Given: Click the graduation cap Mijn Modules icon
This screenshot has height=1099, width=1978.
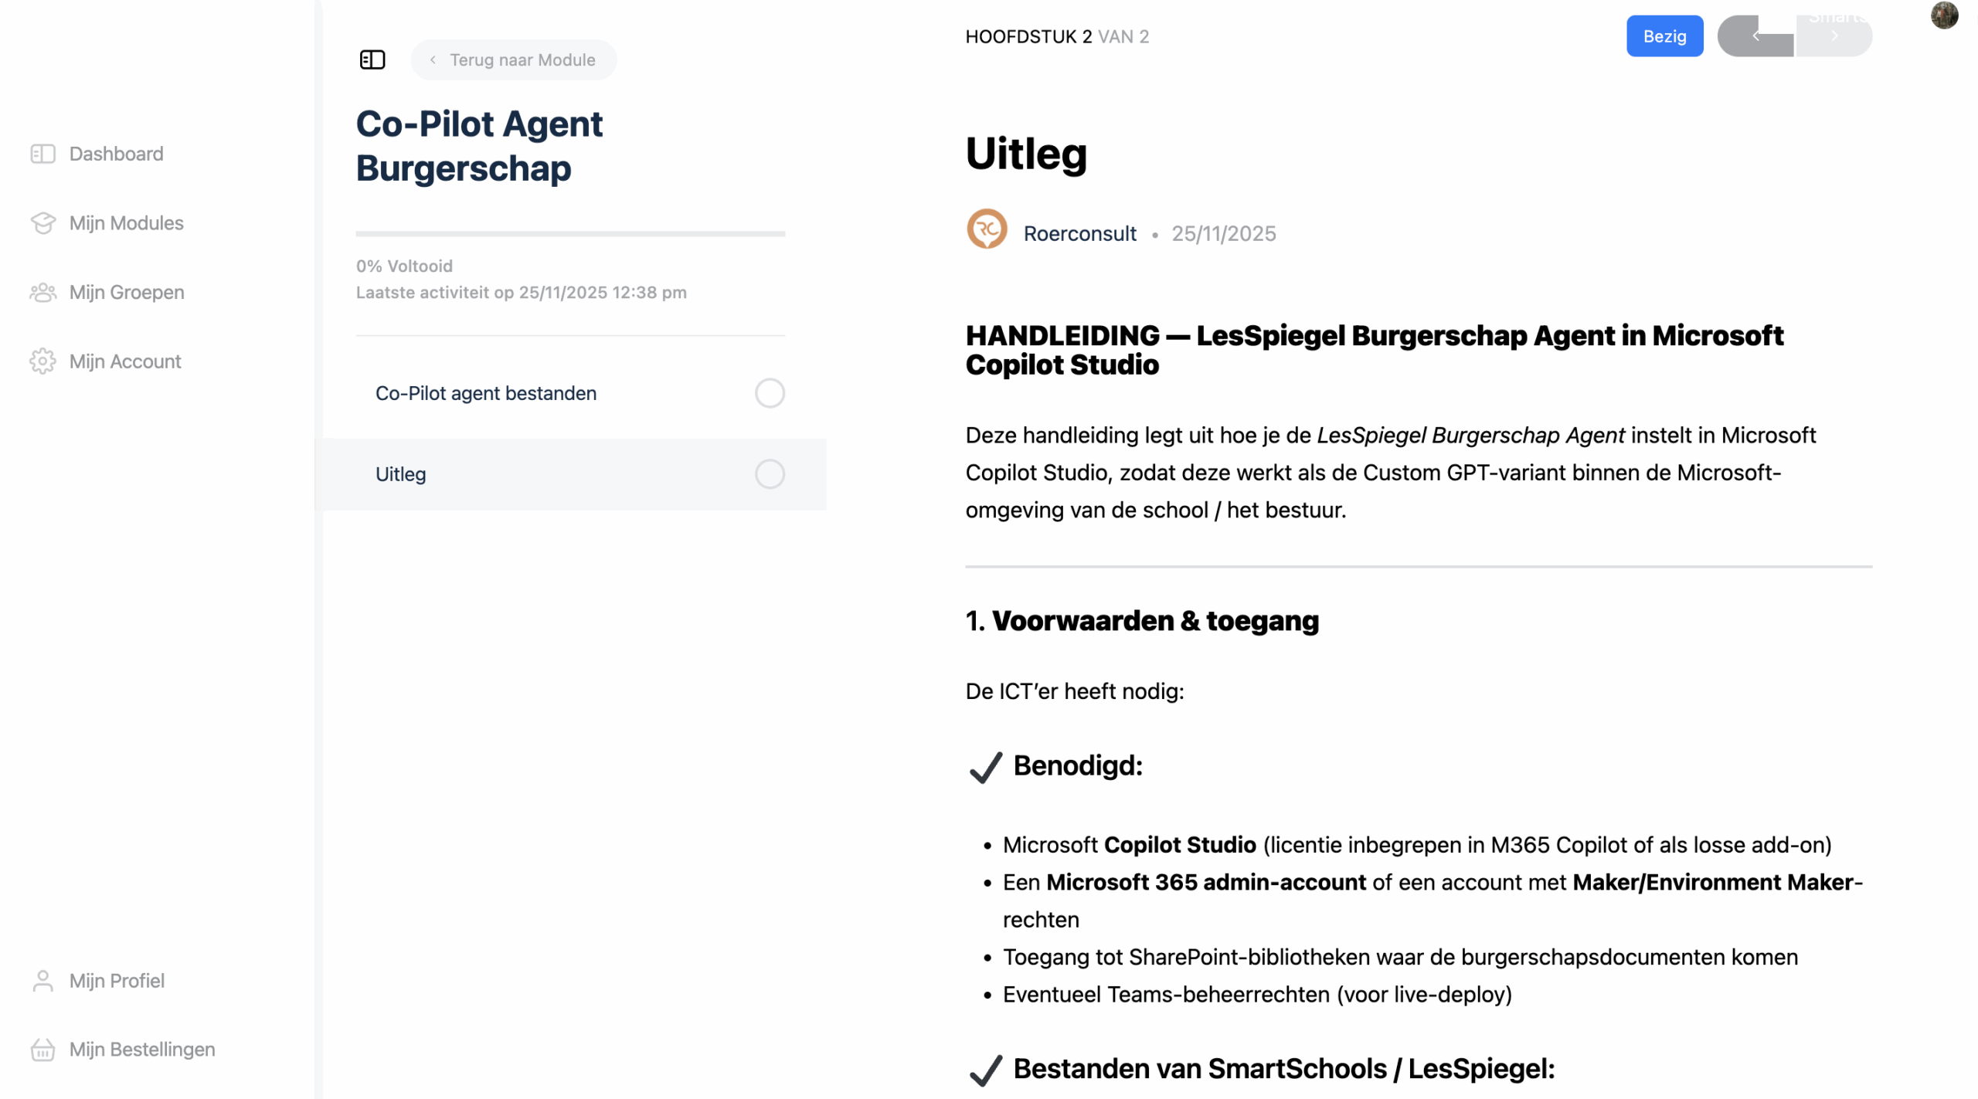Looking at the screenshot, I should coord(43,223).
